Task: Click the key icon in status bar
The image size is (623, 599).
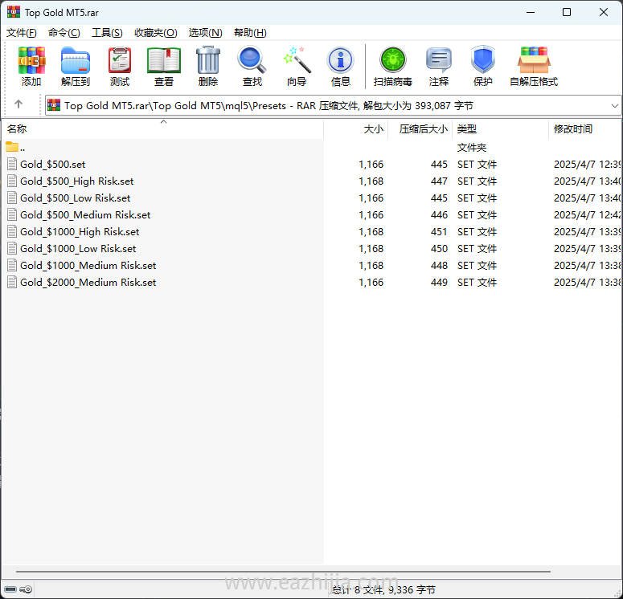Action: point(26,589)
